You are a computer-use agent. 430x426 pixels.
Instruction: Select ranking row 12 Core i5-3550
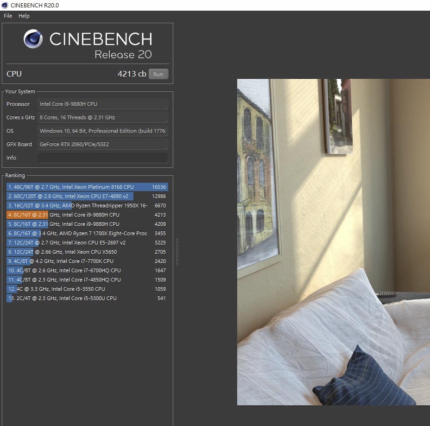point(87,289)
